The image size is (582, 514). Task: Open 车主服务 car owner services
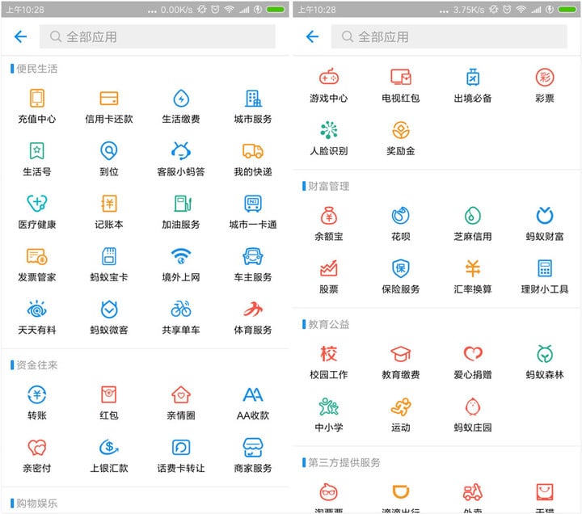tap(253, 256)
